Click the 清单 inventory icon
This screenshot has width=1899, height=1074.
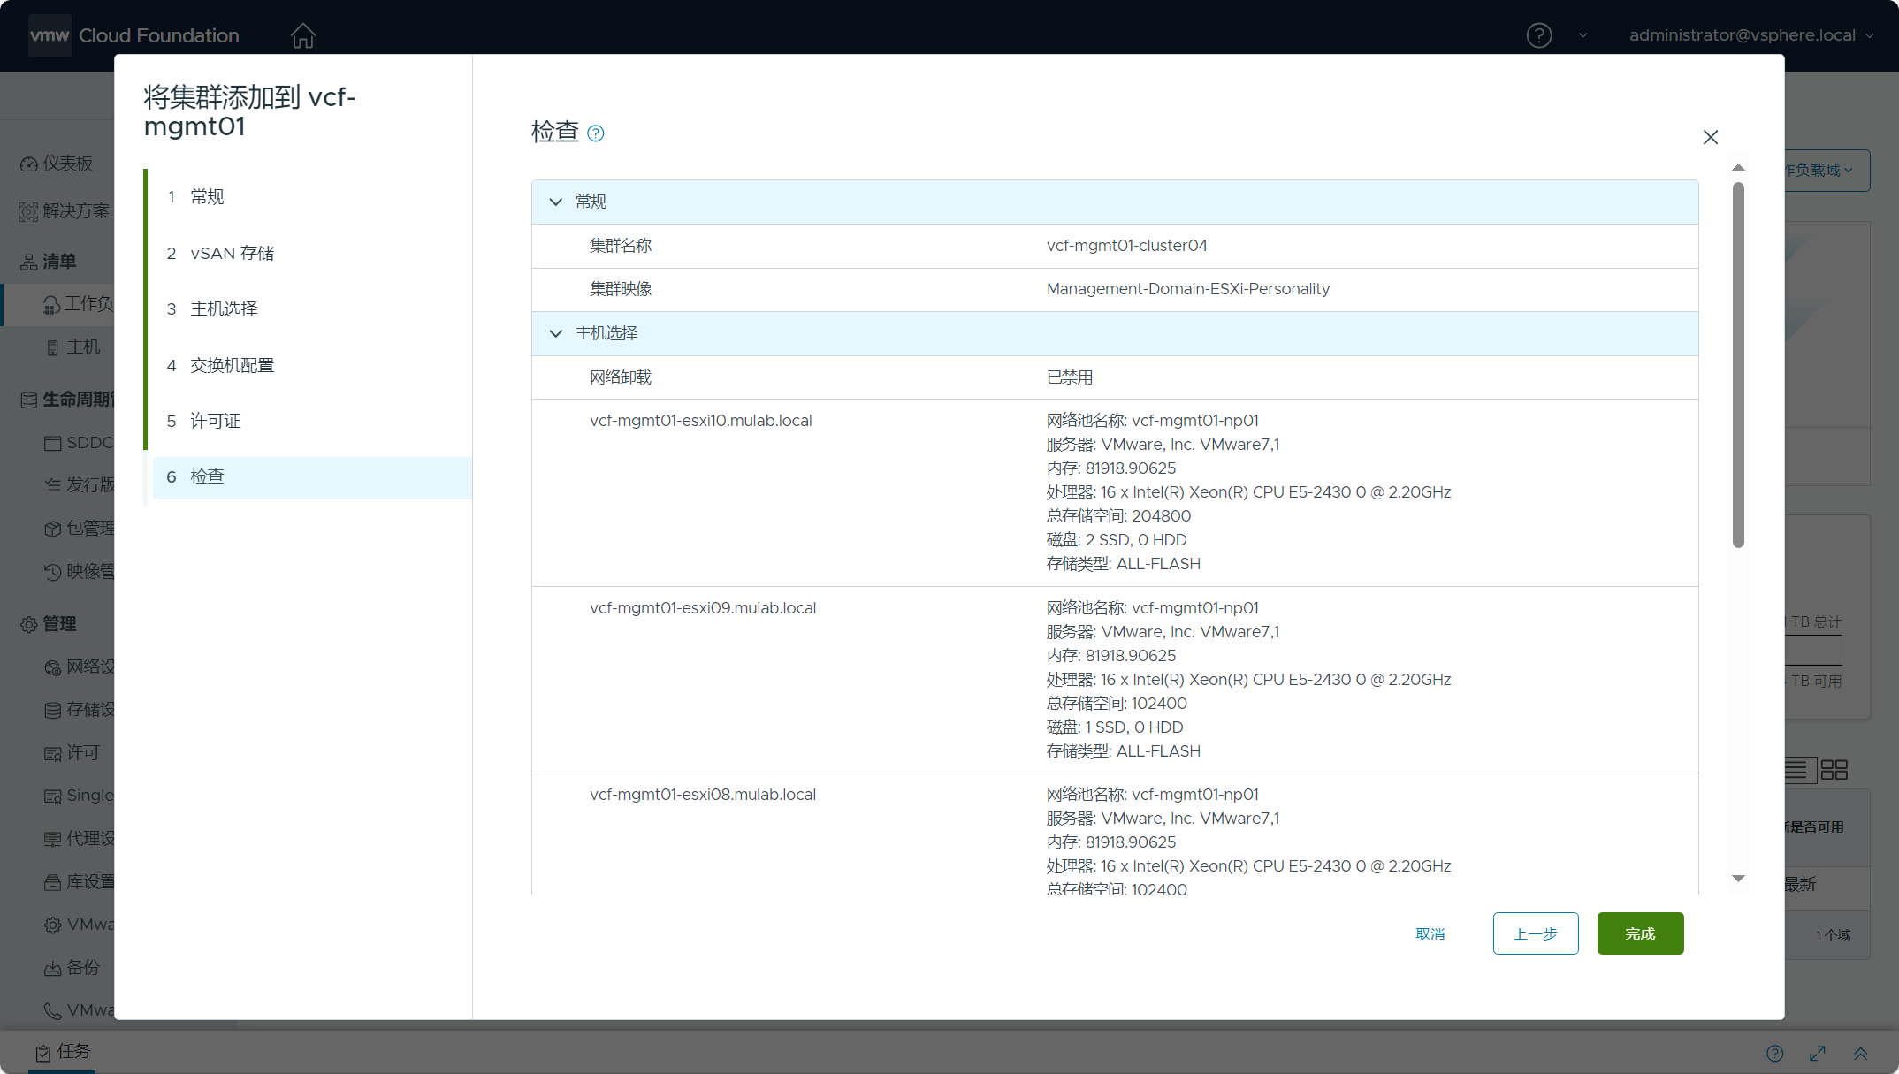tap(28, 262)
